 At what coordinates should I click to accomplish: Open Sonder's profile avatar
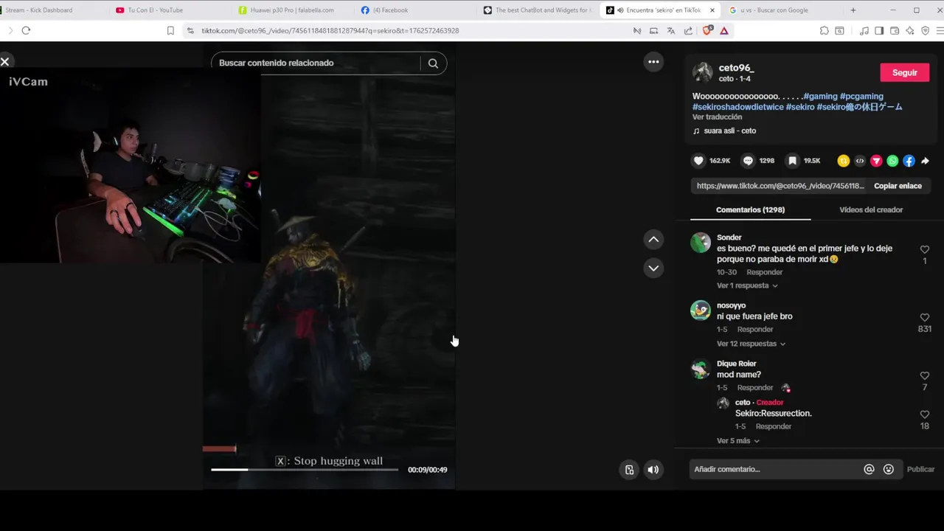(701, 243)
